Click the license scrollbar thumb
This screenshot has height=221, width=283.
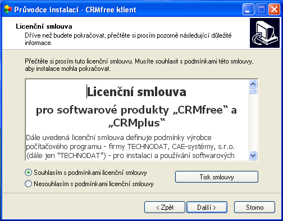[x=253, y=91]
